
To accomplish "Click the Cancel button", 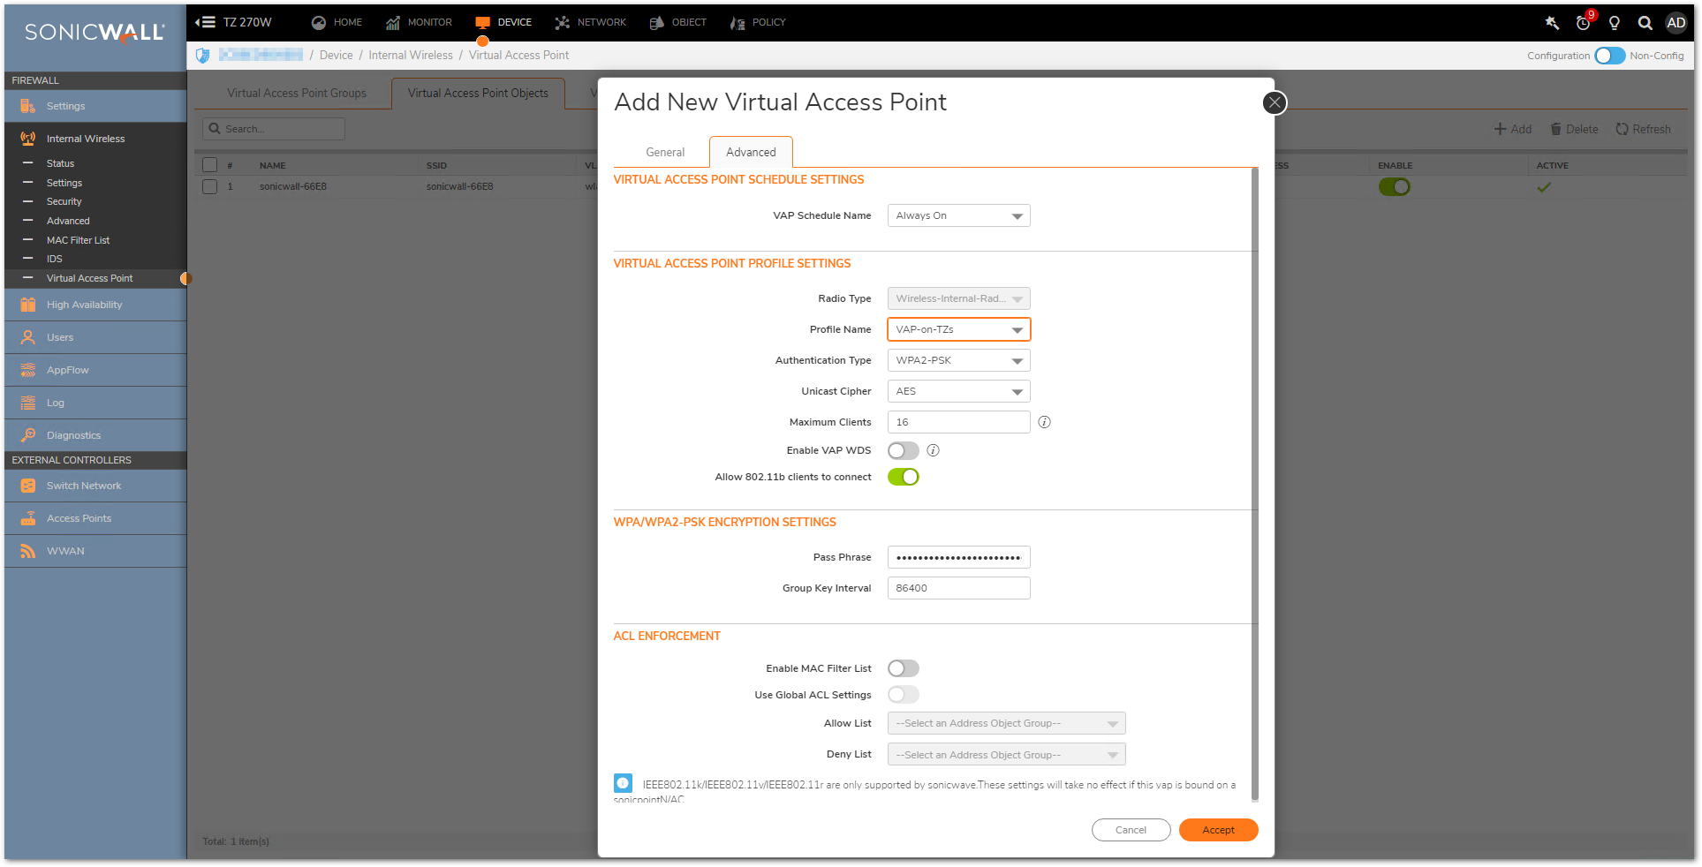I will tap(1130, 830).
